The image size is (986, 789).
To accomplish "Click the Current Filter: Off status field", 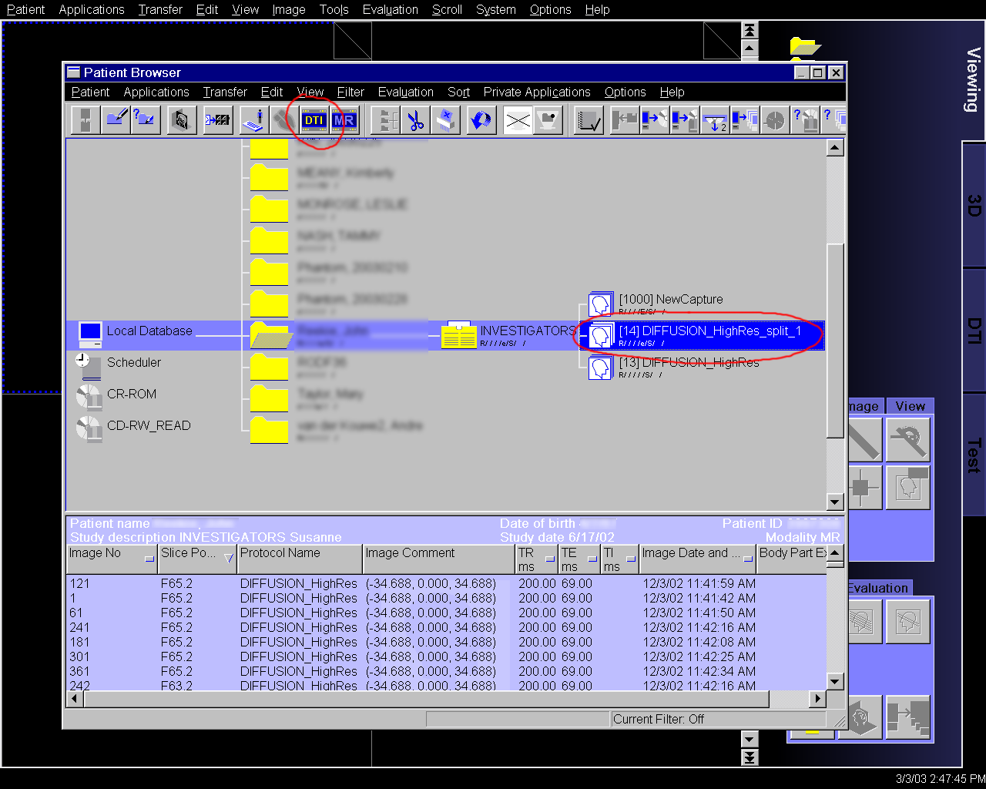I will tap(718, 719).
